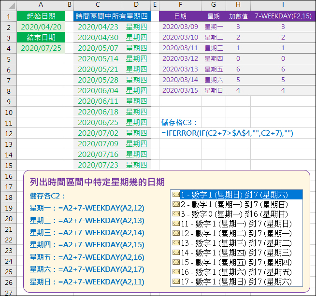This screenshot has width=316, height=296.
Task: Select cell 2020/06/04 in column C
Action: point(98,91)
